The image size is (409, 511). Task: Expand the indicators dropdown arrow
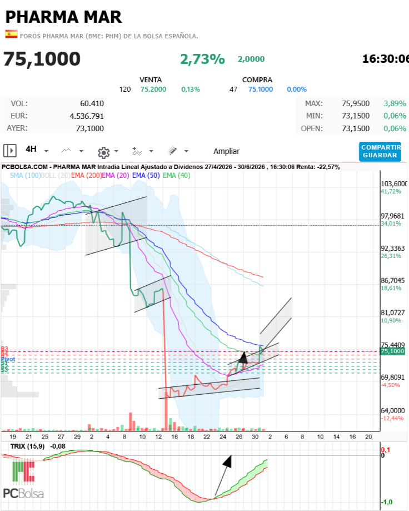pyautogui.click(x=151, y=151)
